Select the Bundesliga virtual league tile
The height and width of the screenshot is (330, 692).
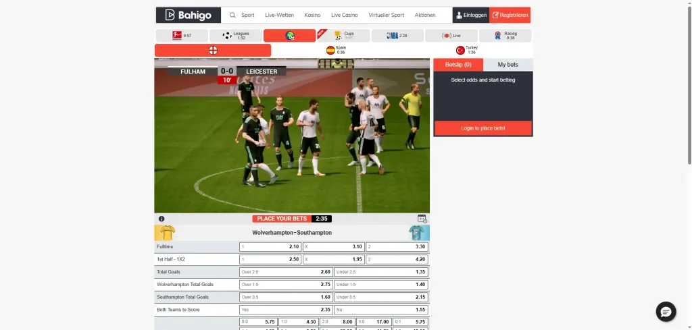(182, 36)
